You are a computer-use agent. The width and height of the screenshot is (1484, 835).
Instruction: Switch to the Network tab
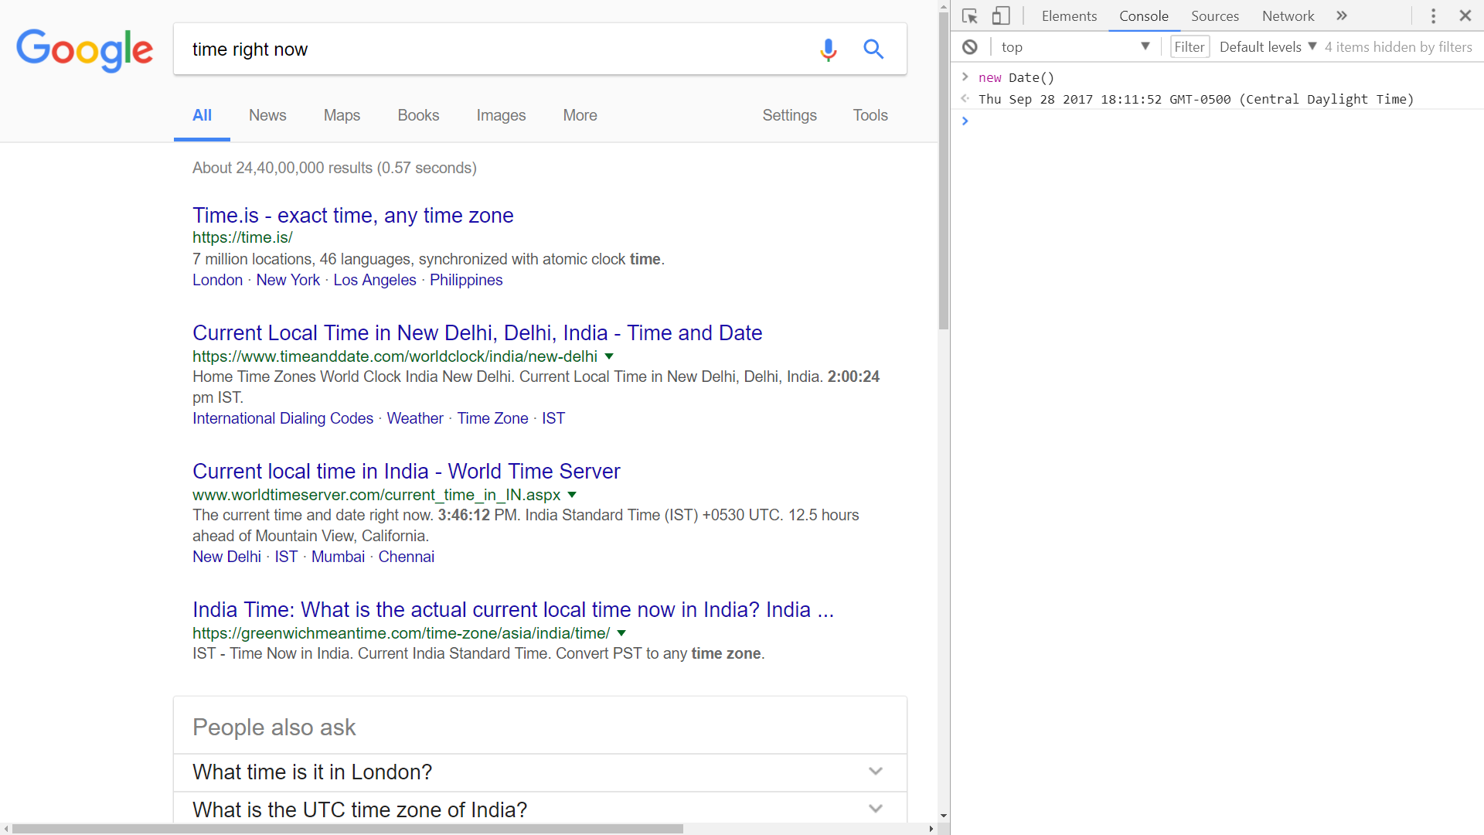coord(1288,16)
